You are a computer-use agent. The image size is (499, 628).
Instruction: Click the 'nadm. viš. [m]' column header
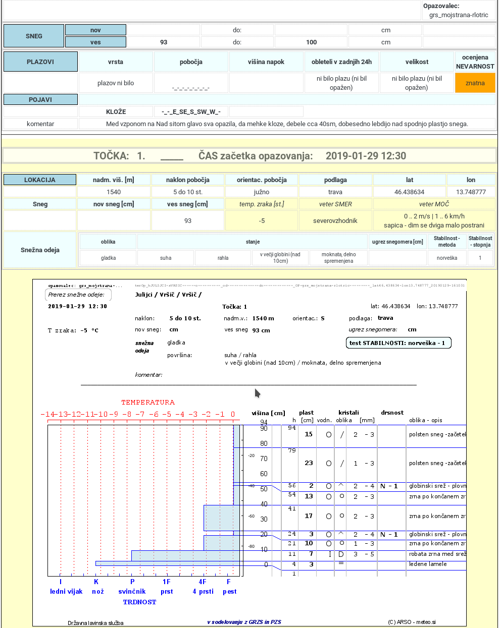click(114, 180)
